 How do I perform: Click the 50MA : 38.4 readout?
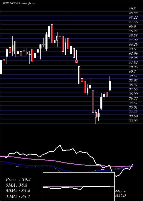pos(18,191)
